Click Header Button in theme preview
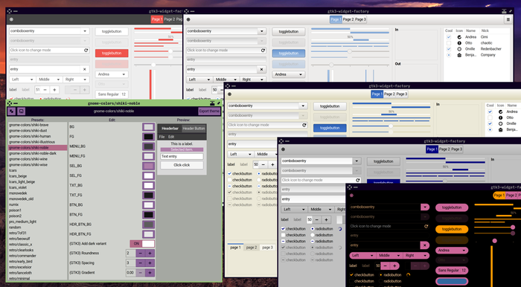521x287 pixels. (194, 129)
